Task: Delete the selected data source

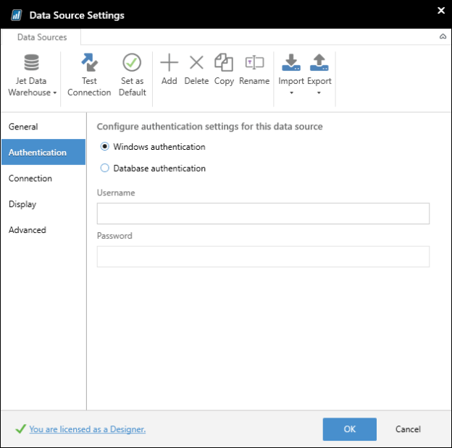Action: coord(196,69)
